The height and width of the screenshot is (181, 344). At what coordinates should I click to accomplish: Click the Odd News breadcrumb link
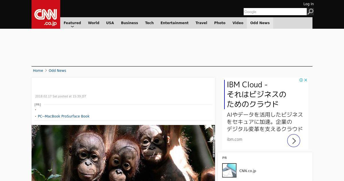point(57,71)
